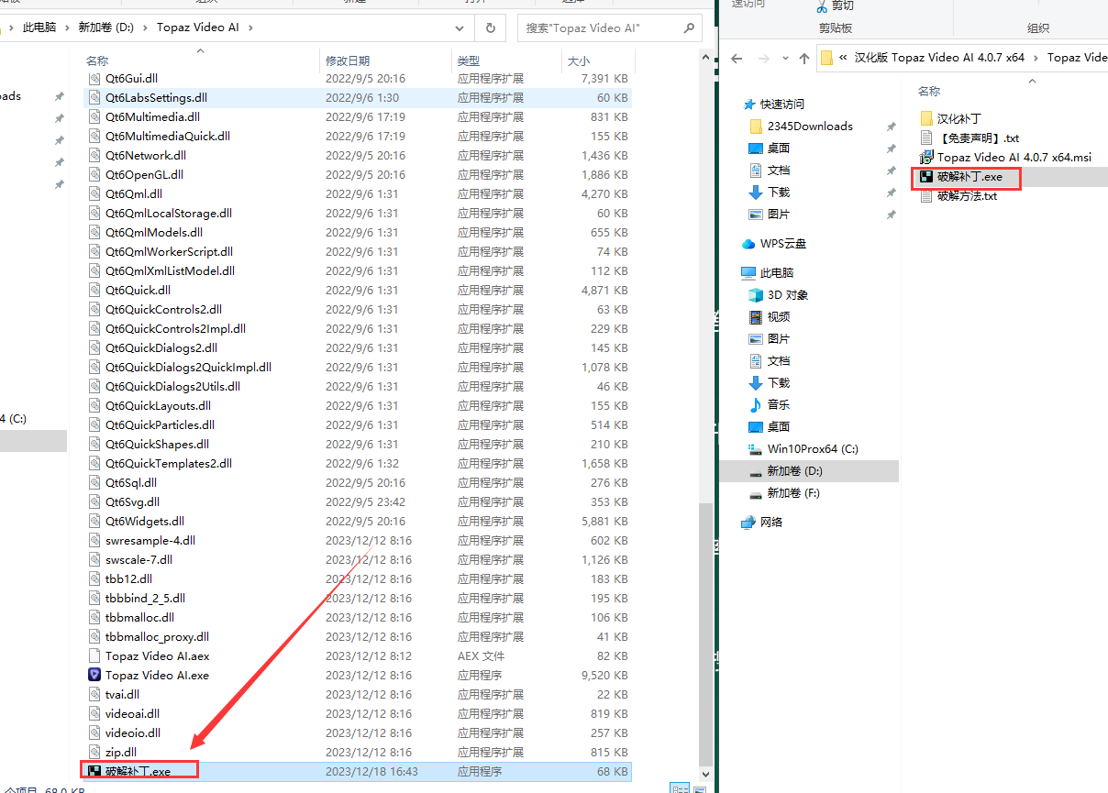Image resolution: width=1108 pixels, height=793 pixels.
Task: Open the recent locations chevron beside the Forward arrow
Action: pos(784,58)
